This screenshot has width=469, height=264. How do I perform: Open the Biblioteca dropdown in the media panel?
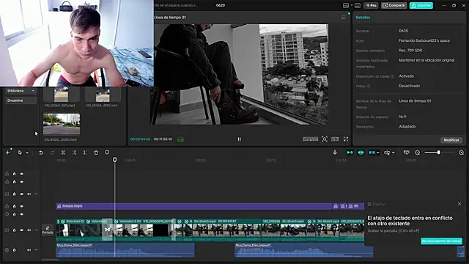(21, 91)
